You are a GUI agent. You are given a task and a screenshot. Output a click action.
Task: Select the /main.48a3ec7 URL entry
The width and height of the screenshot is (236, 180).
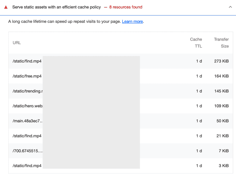point(28,121)
